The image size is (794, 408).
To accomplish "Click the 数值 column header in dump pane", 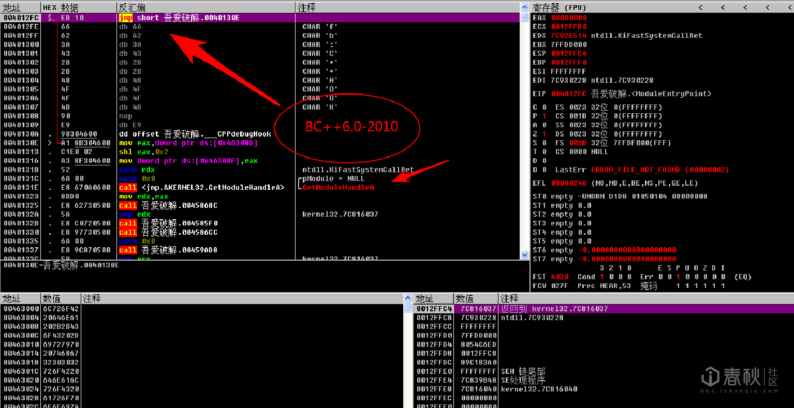I will (61, 299).
